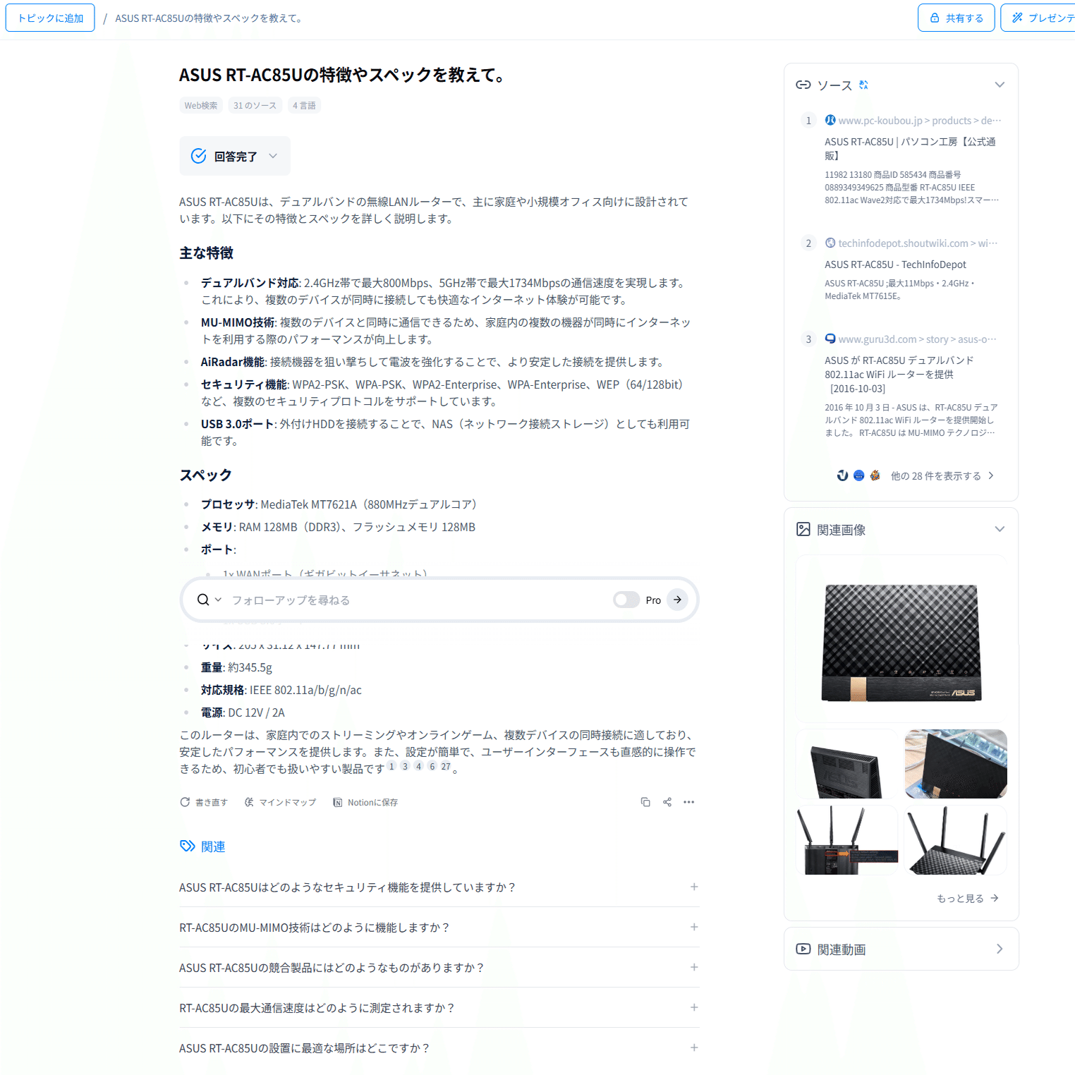1075x1075 pixels.
Task: Copy the answer text
Action: coord(645,802)
